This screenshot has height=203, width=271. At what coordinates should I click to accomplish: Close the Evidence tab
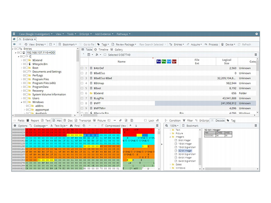[x=35, y=39]
